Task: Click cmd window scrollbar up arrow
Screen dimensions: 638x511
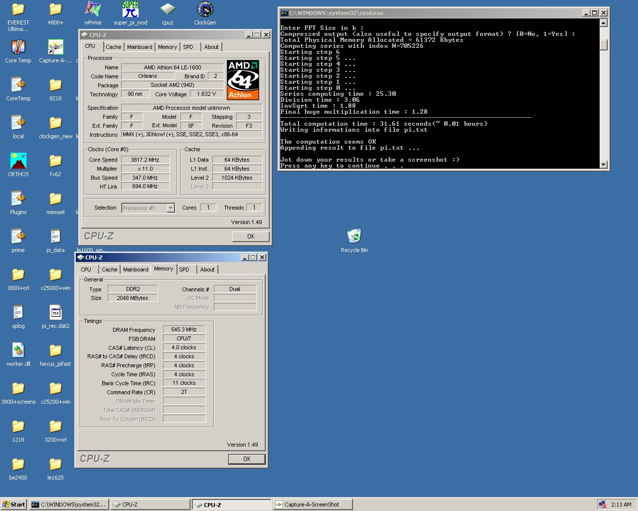Action: [x=603, y=22]
